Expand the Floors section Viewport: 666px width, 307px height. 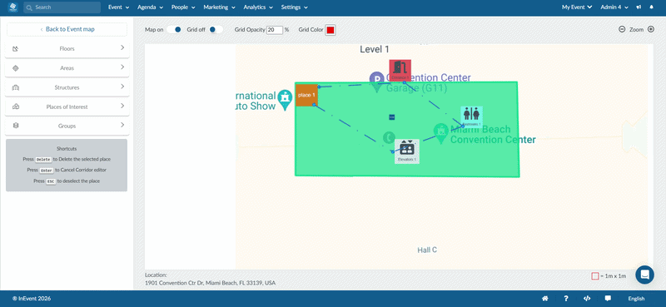coord(67,48)
